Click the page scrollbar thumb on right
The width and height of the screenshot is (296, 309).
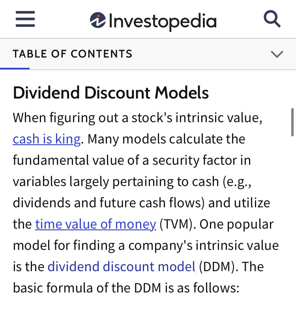292,121
